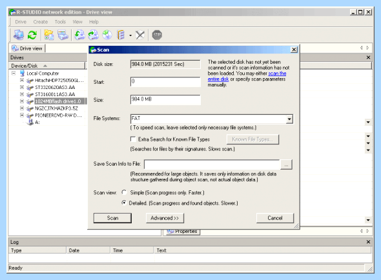Open the Help menu
Screen dimensions: 381x280
coord(94,22)
